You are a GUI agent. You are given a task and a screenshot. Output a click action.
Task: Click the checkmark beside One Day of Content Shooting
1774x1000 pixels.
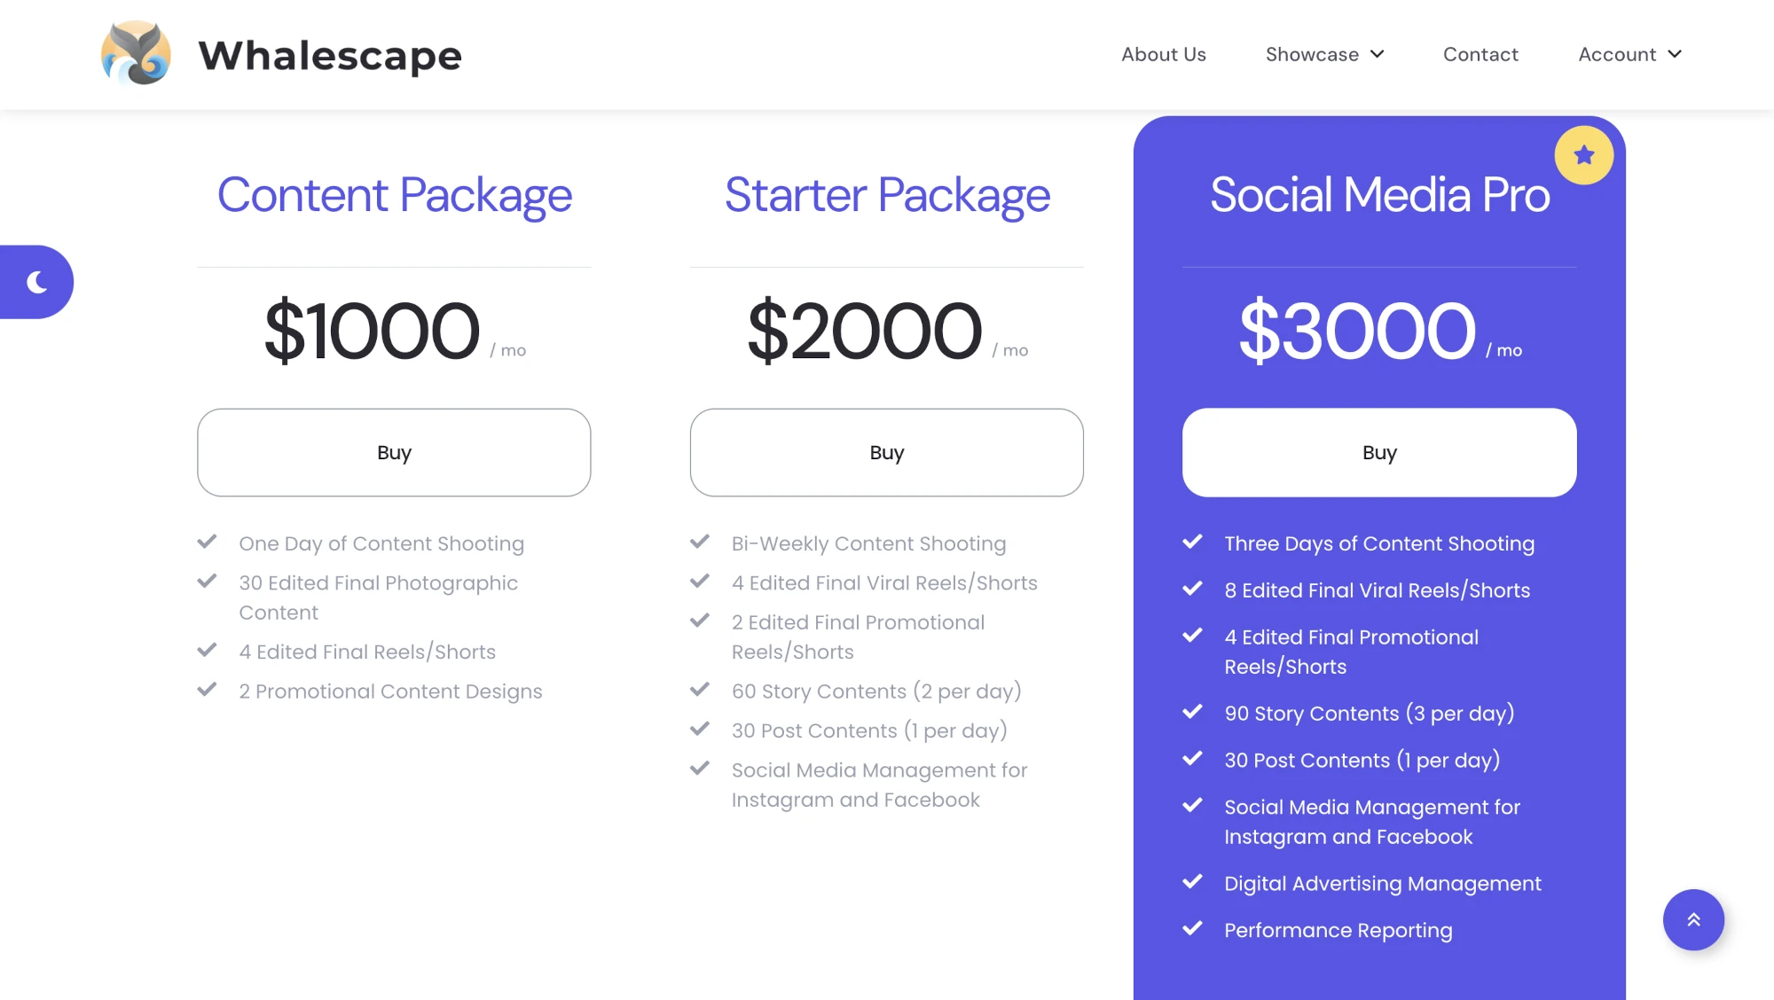point(208,542)
